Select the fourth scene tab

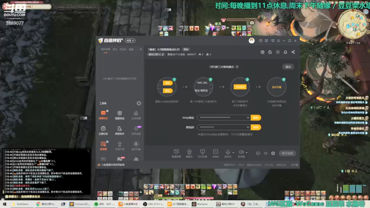point(131,49)
